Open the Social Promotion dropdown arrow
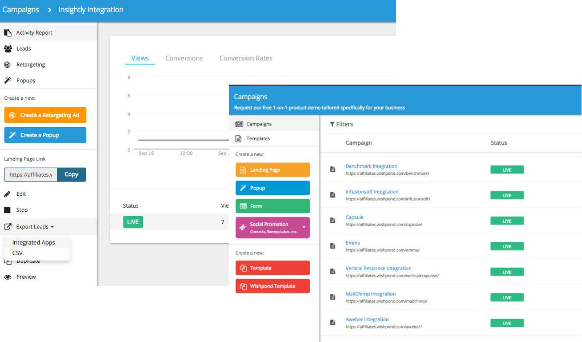This screenshot has height=342, width=582. pyautogui.click(x=304, y=227)
